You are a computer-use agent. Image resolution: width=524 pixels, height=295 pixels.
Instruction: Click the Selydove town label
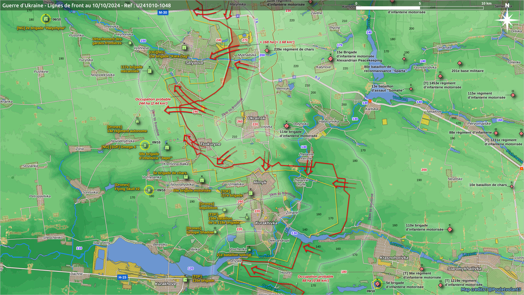click(x=194, y=63)
